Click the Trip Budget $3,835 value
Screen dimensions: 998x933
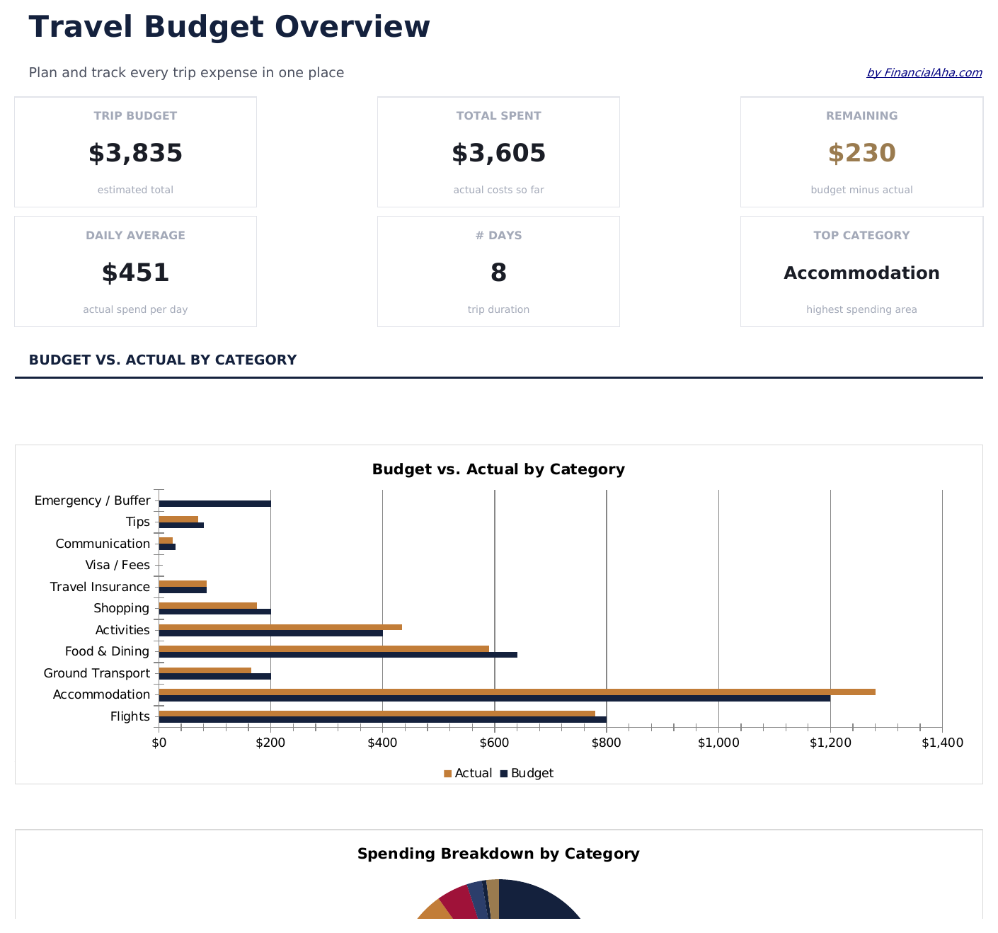tap(135, 153)
